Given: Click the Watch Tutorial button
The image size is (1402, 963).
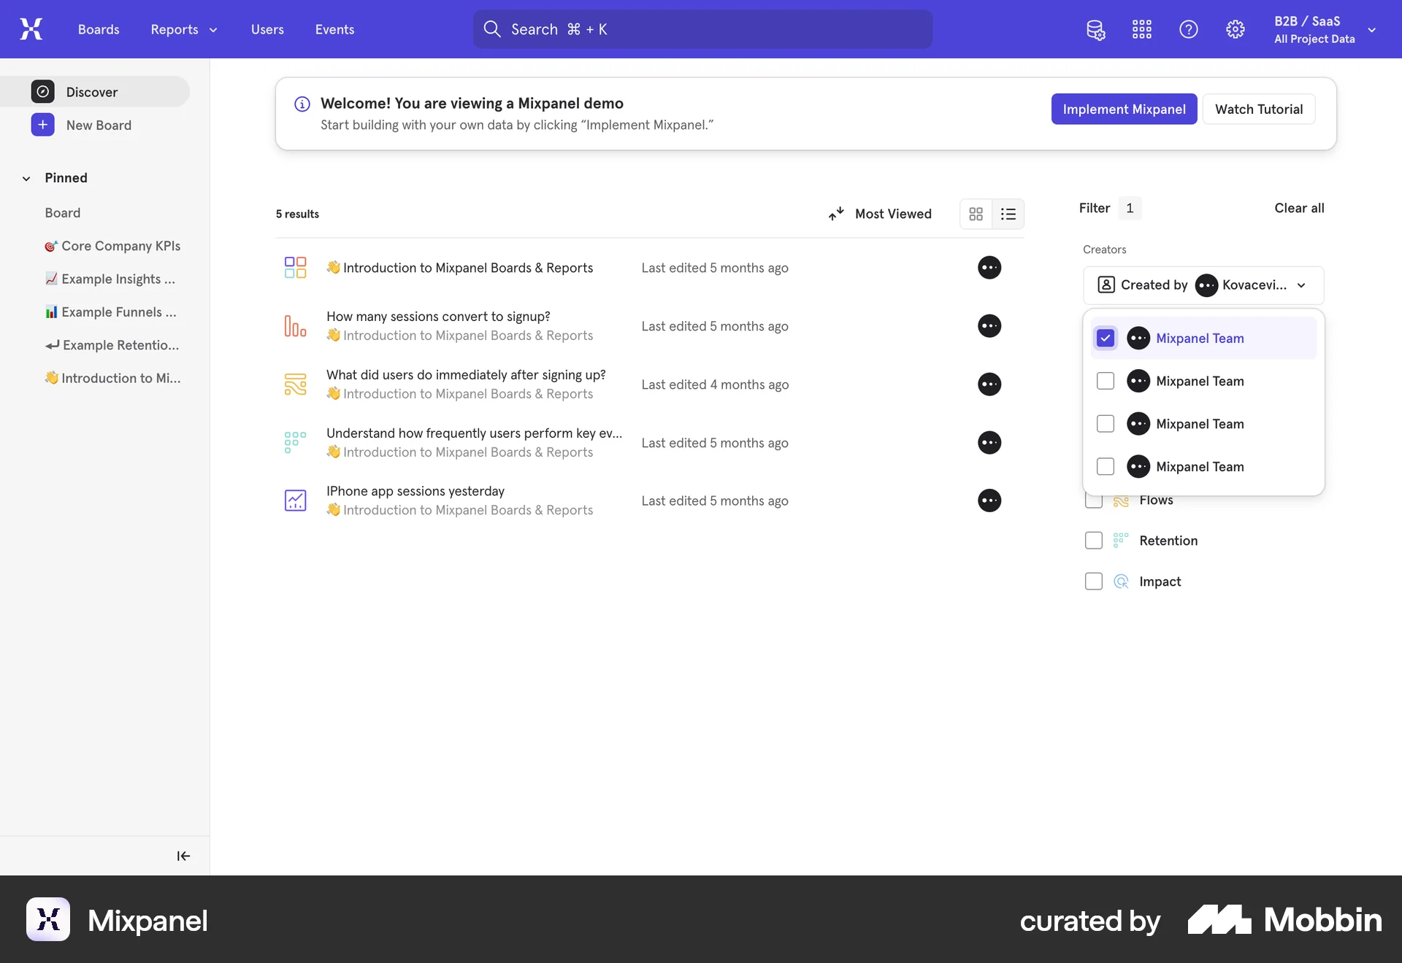Looking at the screenshot, I should (1259, 109).
